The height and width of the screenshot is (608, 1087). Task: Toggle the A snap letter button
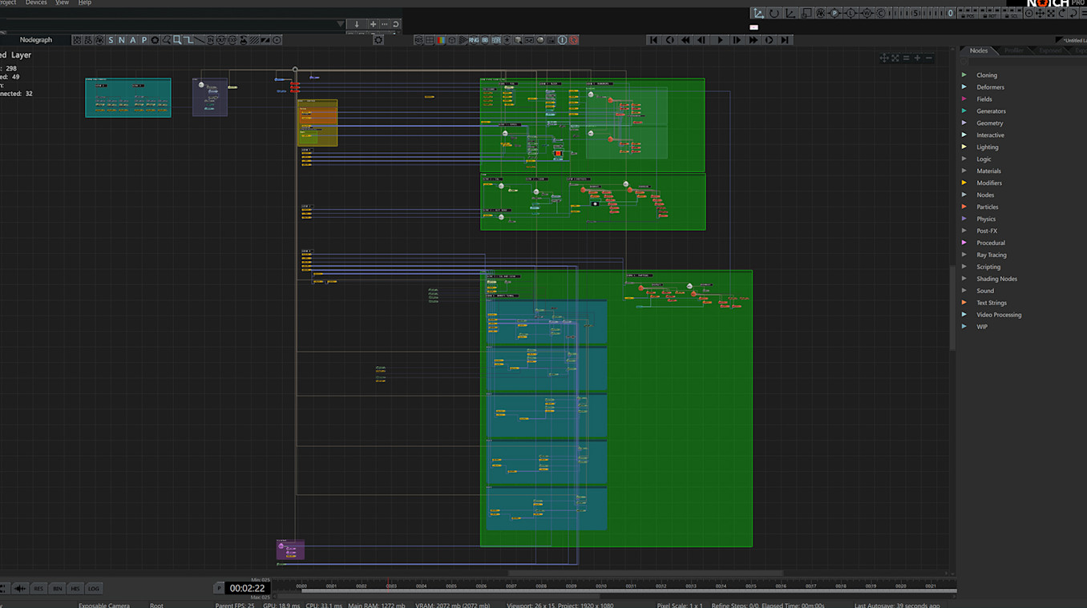tap(133, 40)
